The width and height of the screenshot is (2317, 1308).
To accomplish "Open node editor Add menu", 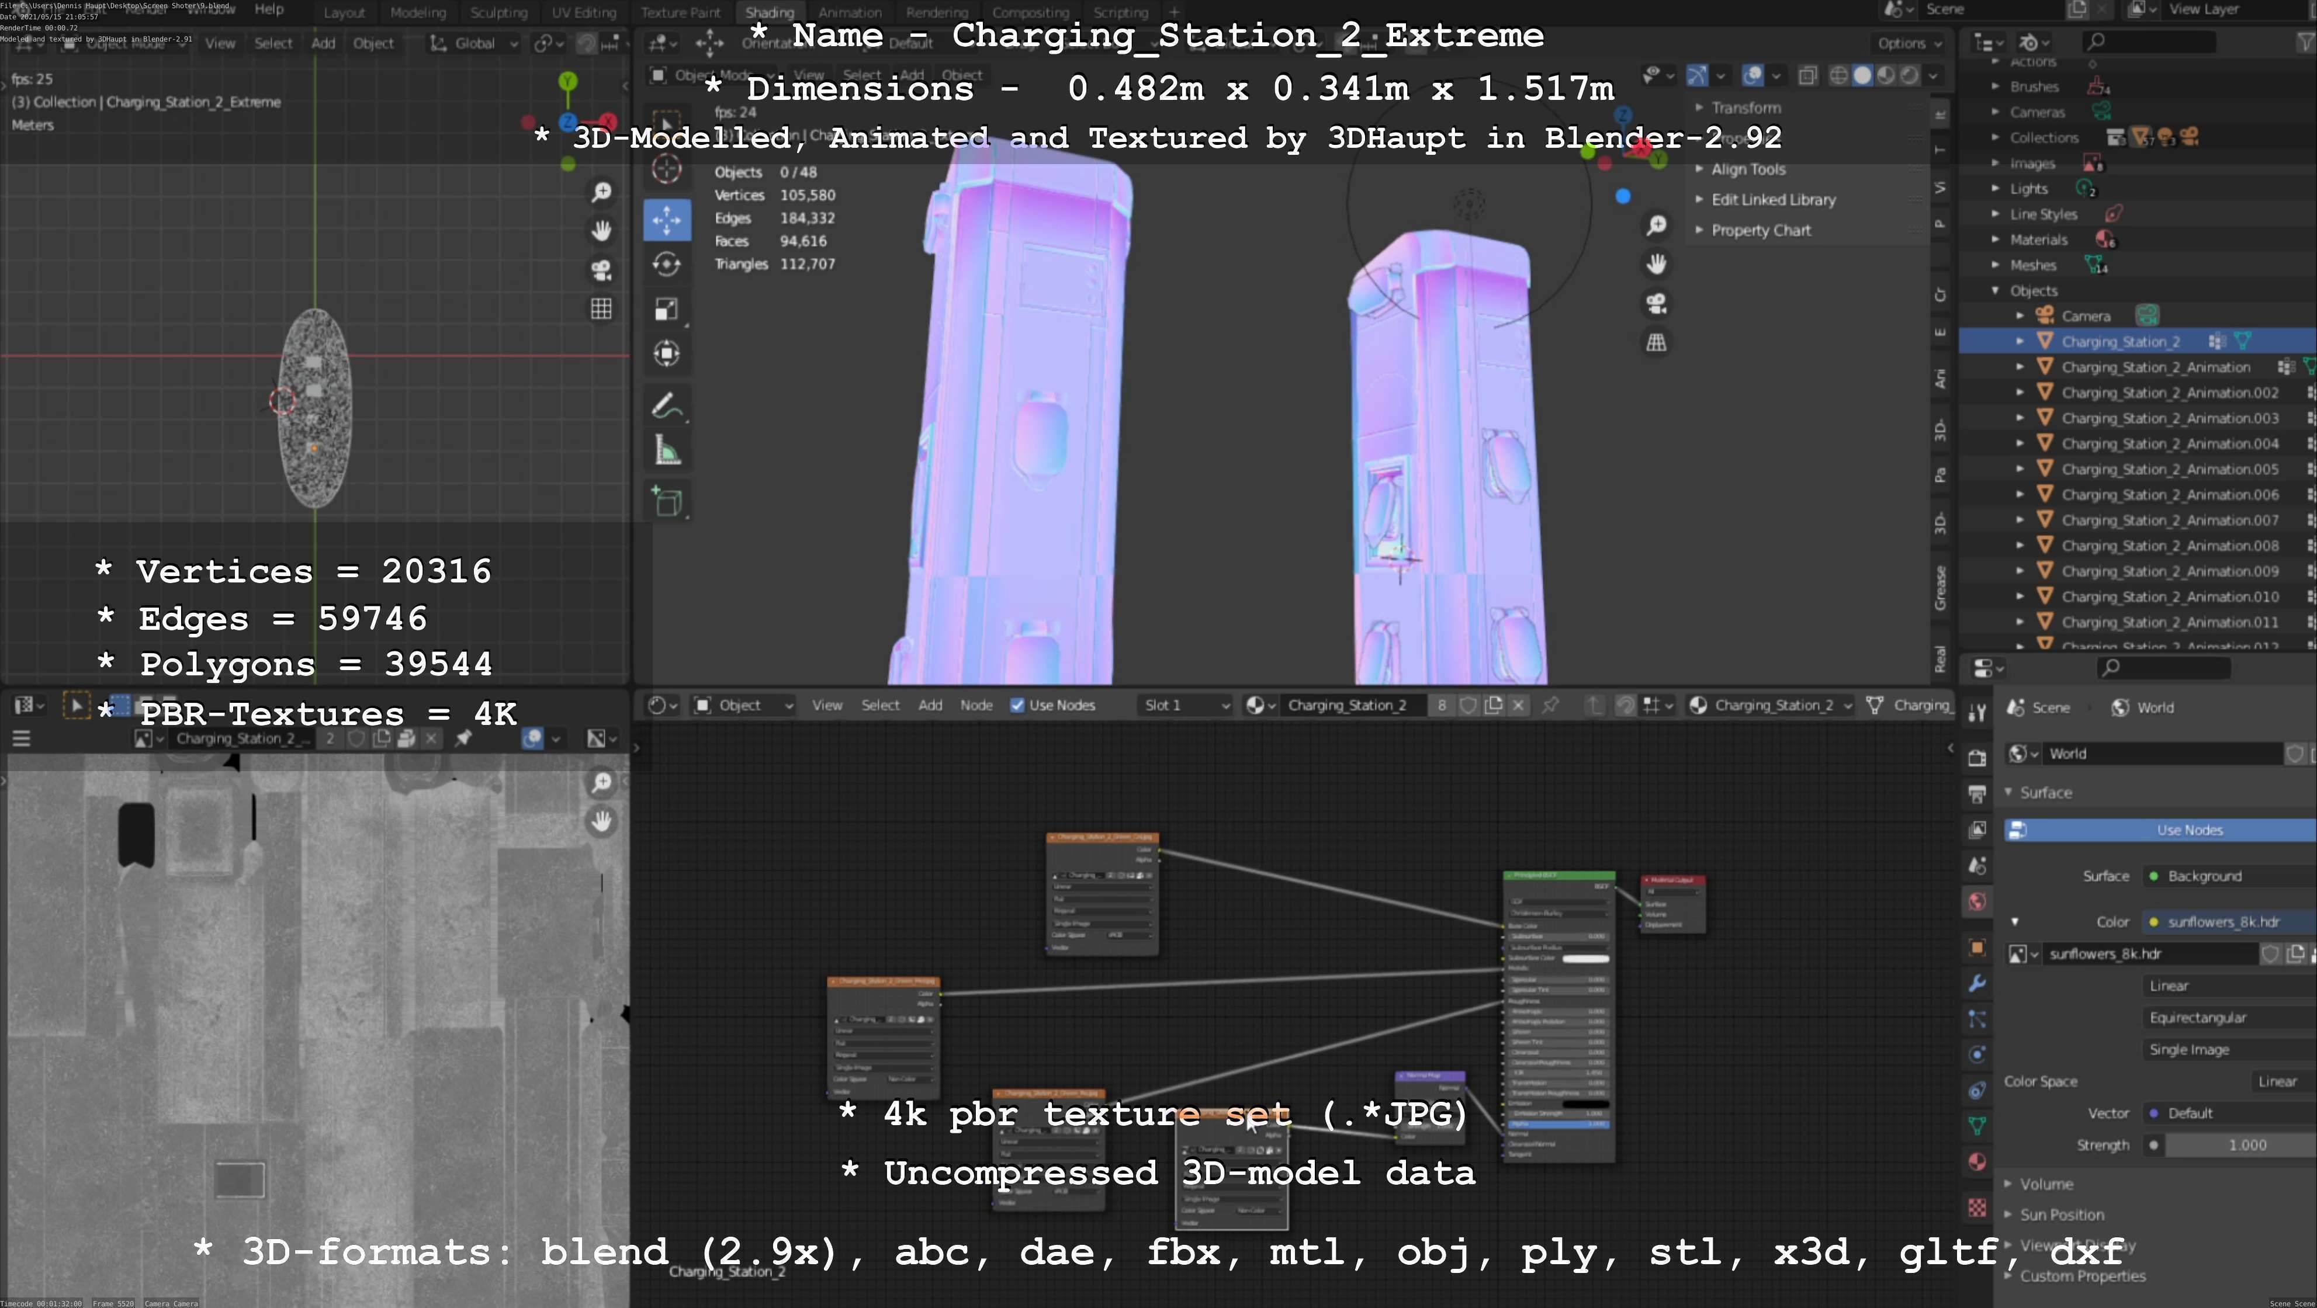I will 930,706.
